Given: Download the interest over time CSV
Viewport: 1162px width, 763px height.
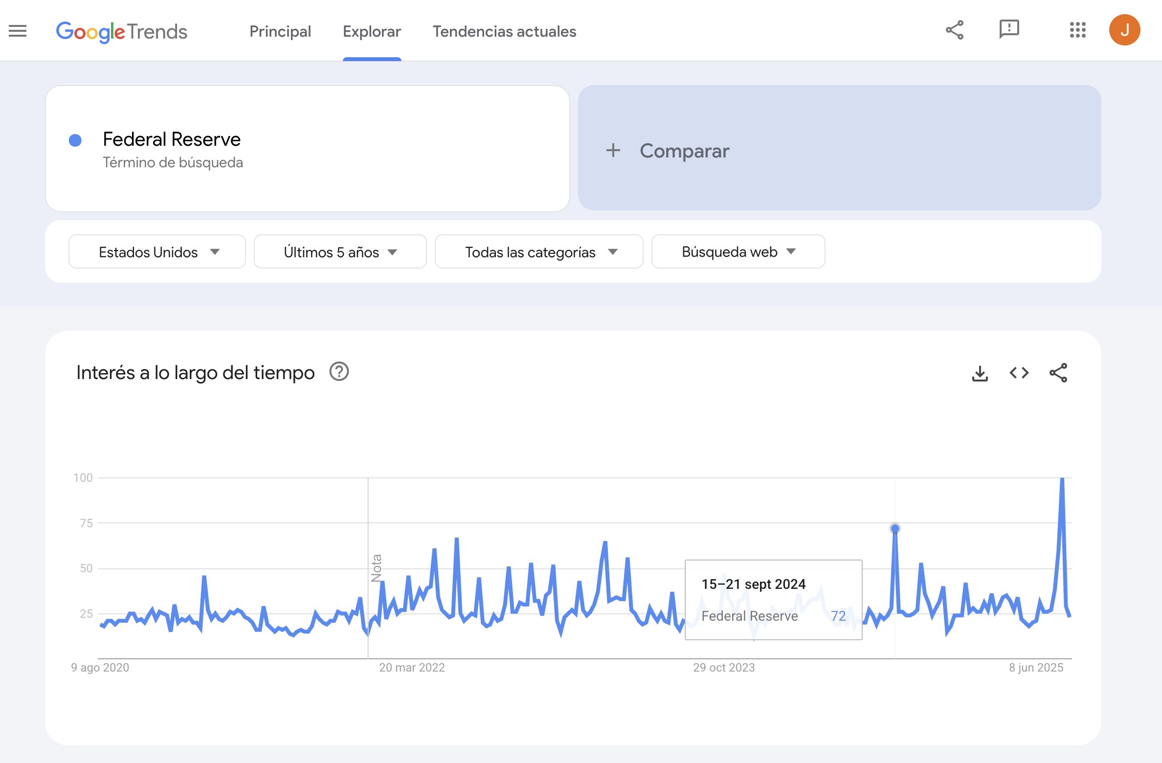Looking at the screenshot, I should (x=980, y=373).
